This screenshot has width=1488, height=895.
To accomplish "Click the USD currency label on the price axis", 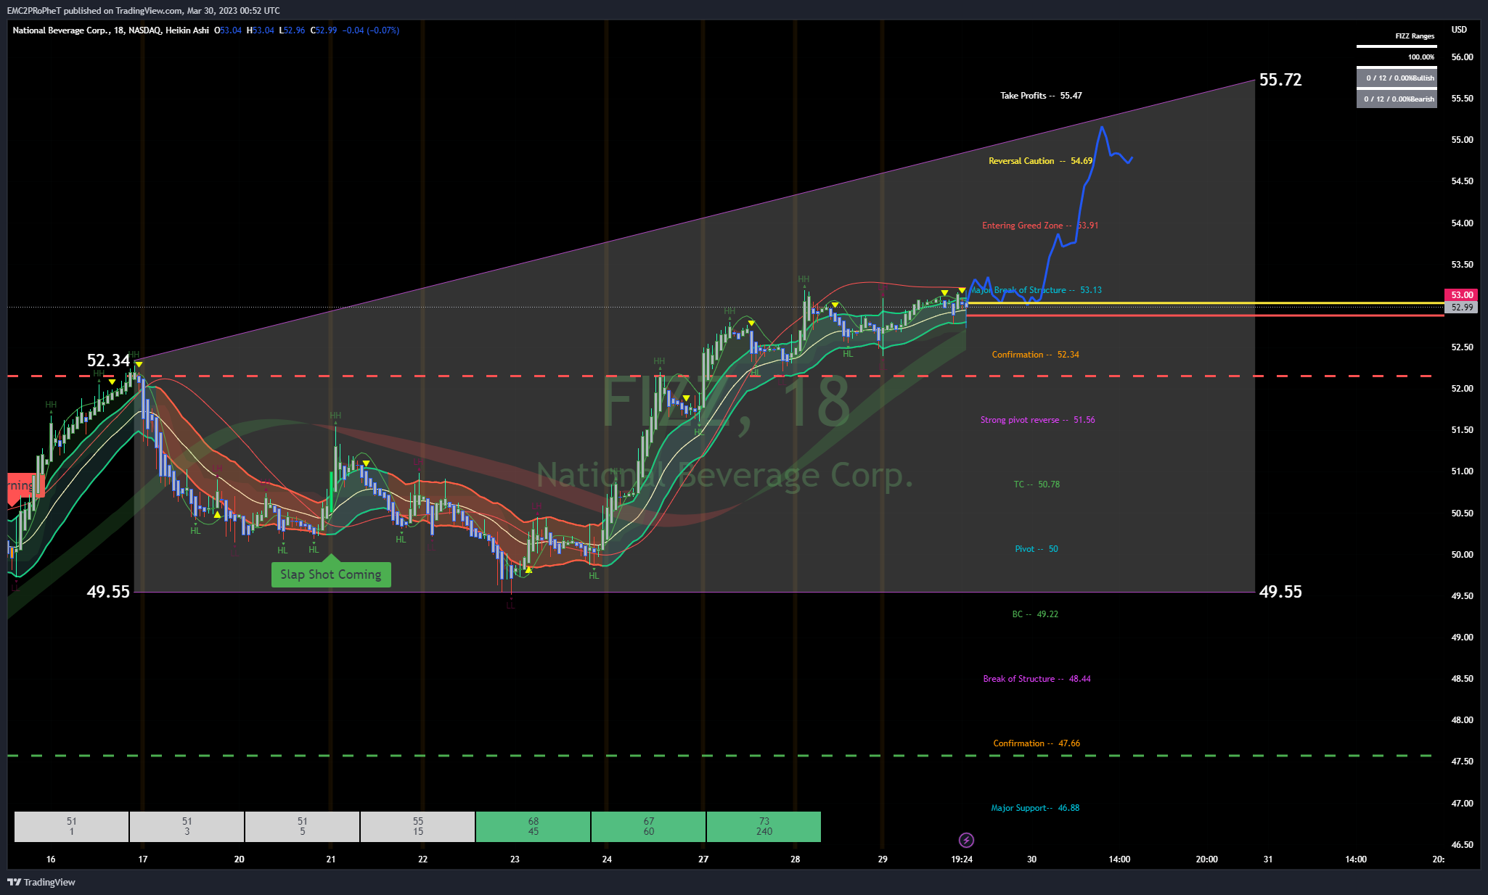I will 1459,30.
